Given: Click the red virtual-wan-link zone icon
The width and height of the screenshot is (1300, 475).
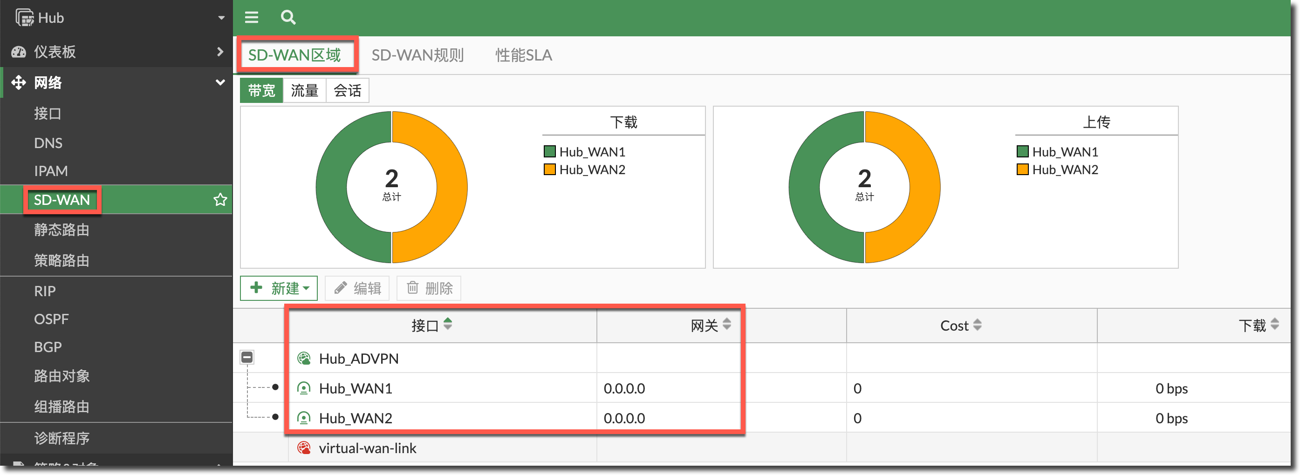Looking at the screenshot, I should 304,448.
